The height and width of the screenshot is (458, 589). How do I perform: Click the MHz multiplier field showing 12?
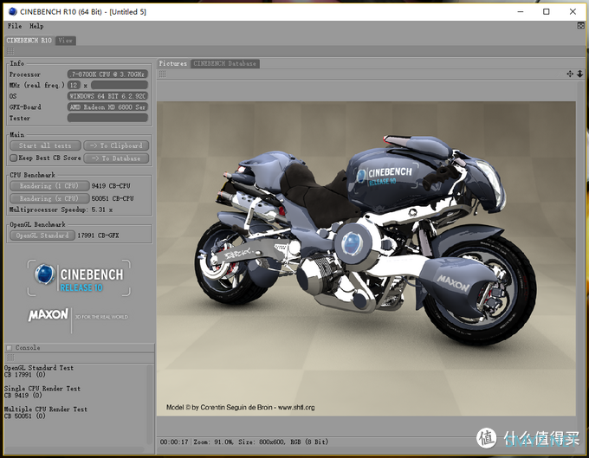click(x=74, y=85)
